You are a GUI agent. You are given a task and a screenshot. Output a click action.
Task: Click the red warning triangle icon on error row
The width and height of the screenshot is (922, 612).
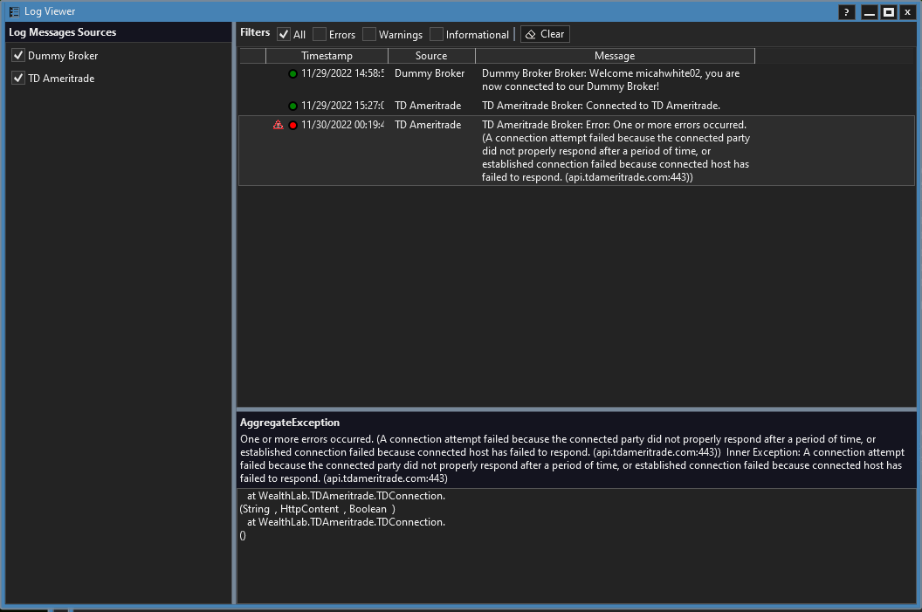pos(278,125)
